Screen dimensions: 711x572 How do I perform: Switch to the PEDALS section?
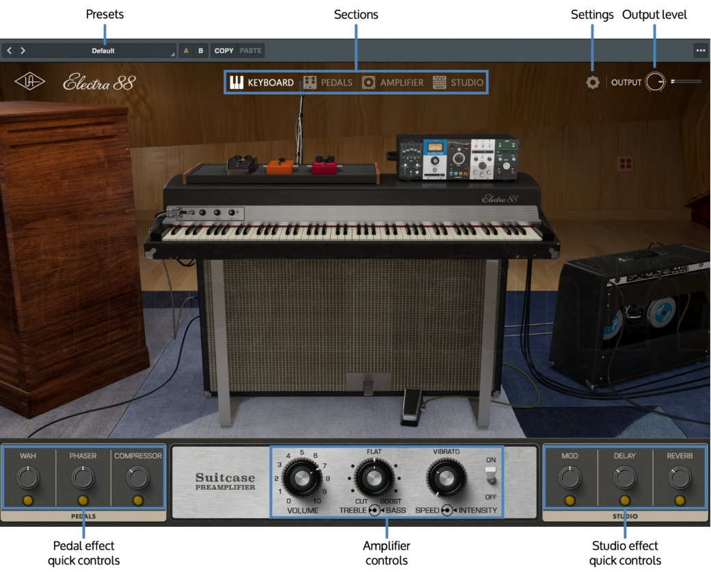328,83
